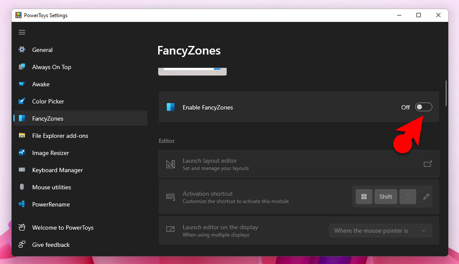Select Awake in the sidebar
This screenshot has height=264, width=459.
tap(80, 84)
